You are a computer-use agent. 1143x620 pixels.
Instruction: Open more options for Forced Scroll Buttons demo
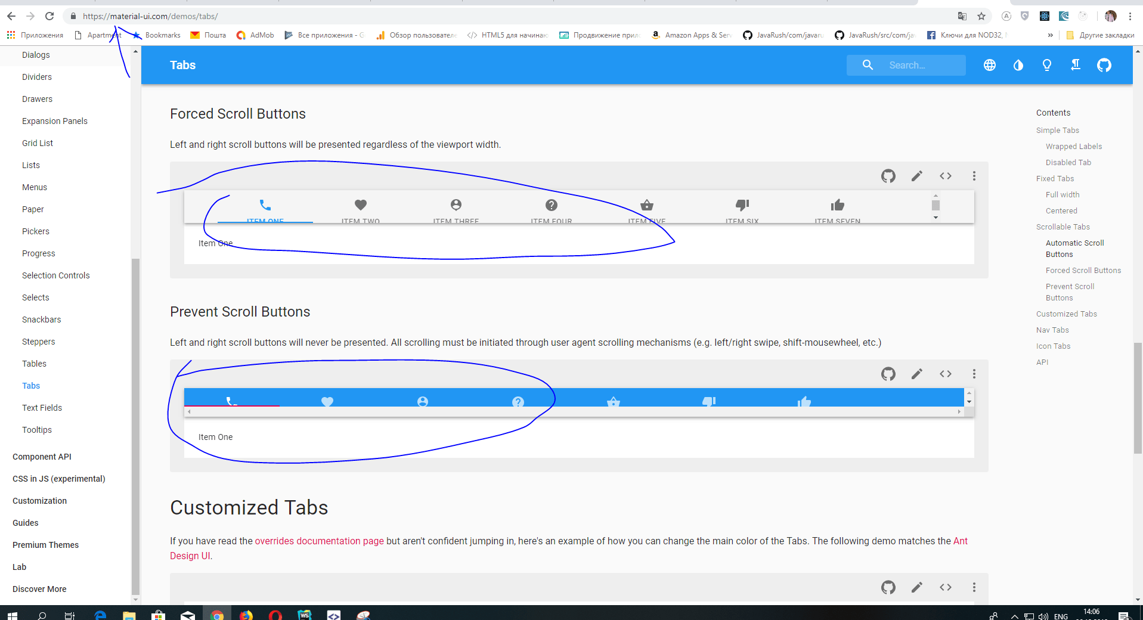(974, 176)
